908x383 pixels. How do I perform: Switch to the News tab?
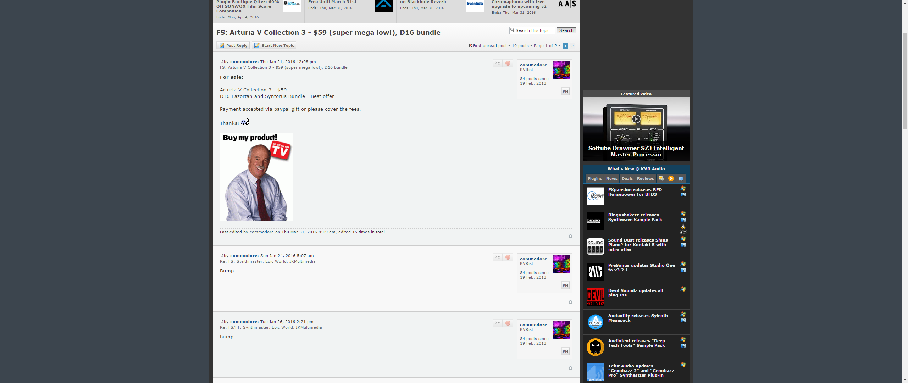611,178
